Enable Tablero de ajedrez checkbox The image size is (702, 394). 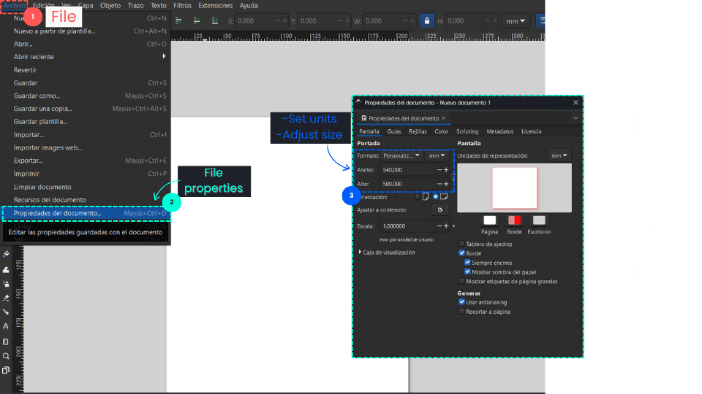pos(461,244)
